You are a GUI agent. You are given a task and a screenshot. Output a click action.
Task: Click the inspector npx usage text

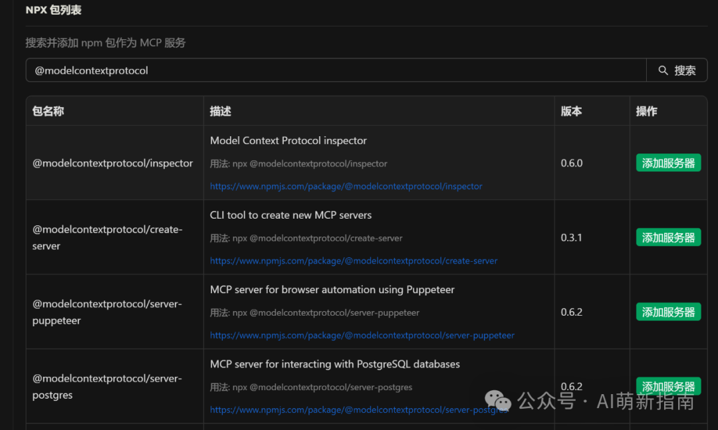[299, 163]
